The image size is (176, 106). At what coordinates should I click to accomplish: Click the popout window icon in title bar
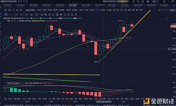(164, 1)
